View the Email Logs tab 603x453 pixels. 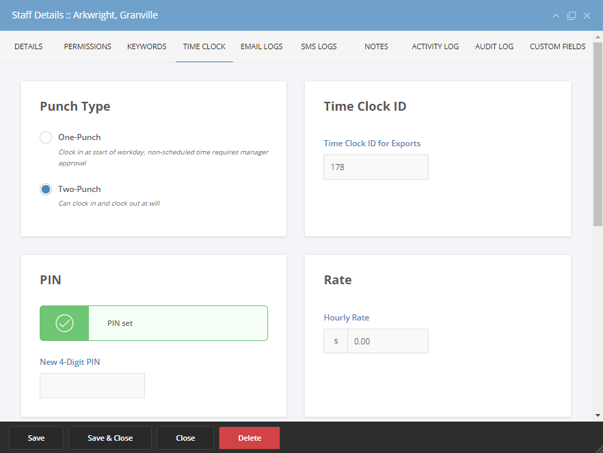261,46
